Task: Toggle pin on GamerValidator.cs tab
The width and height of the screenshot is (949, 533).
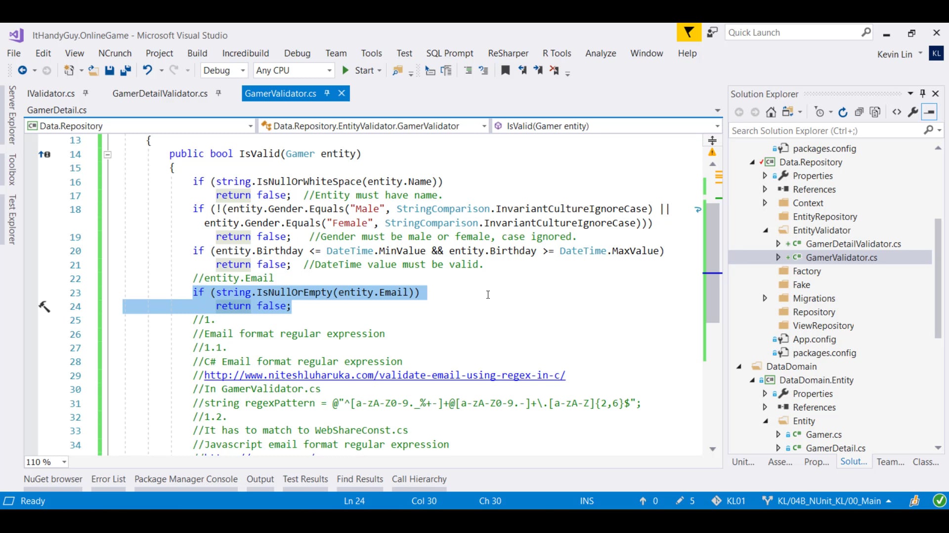Action: click(x=327, y=93)
